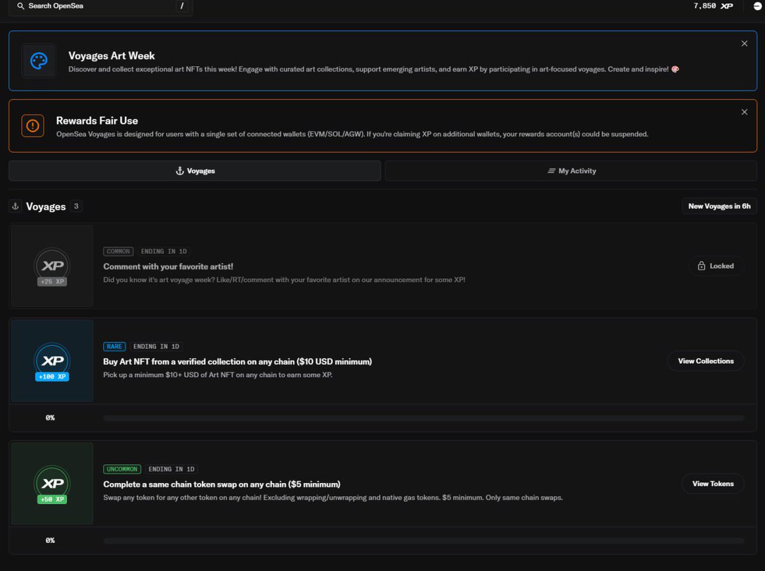Click the search magnifier icon
The height and width of the screenshot is (571, 765).
pos(20,6)
